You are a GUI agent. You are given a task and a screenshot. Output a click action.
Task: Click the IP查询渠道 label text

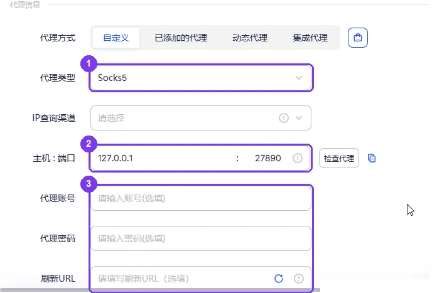click(x=54, y=118)
